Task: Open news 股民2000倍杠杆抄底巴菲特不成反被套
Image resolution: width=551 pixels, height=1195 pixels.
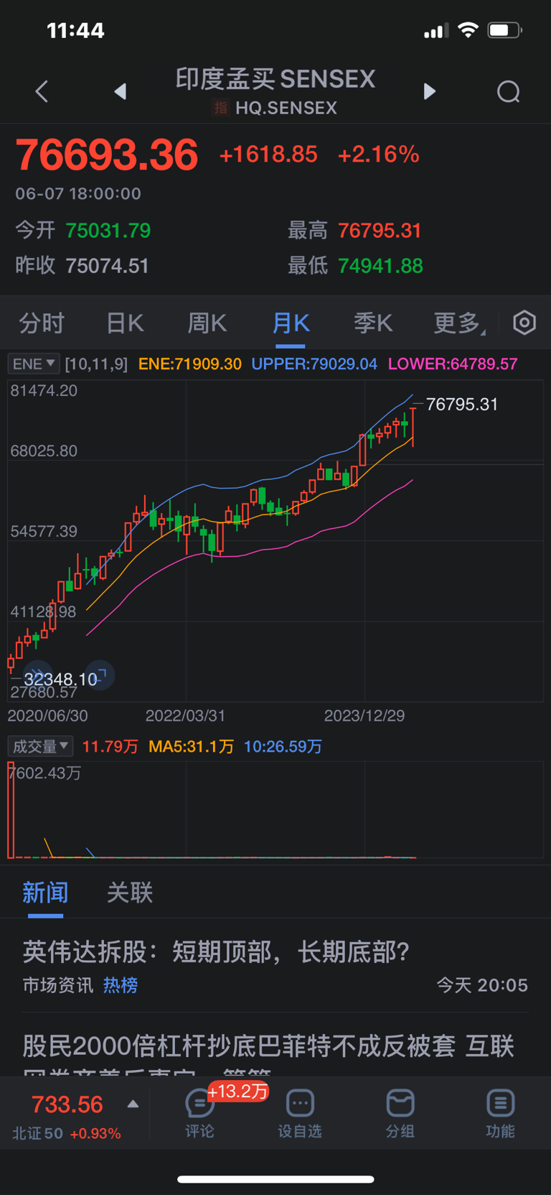Action: (239, 1046)
